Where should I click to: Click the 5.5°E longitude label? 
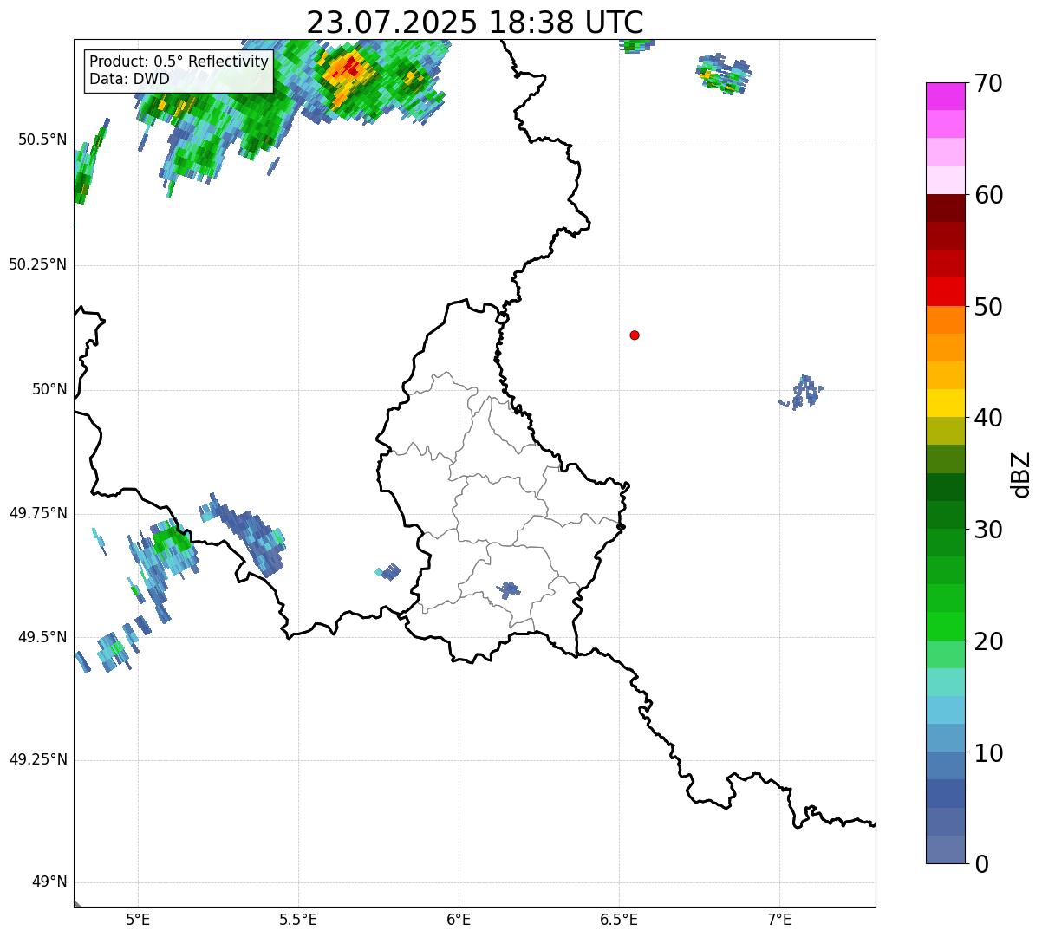298,920
